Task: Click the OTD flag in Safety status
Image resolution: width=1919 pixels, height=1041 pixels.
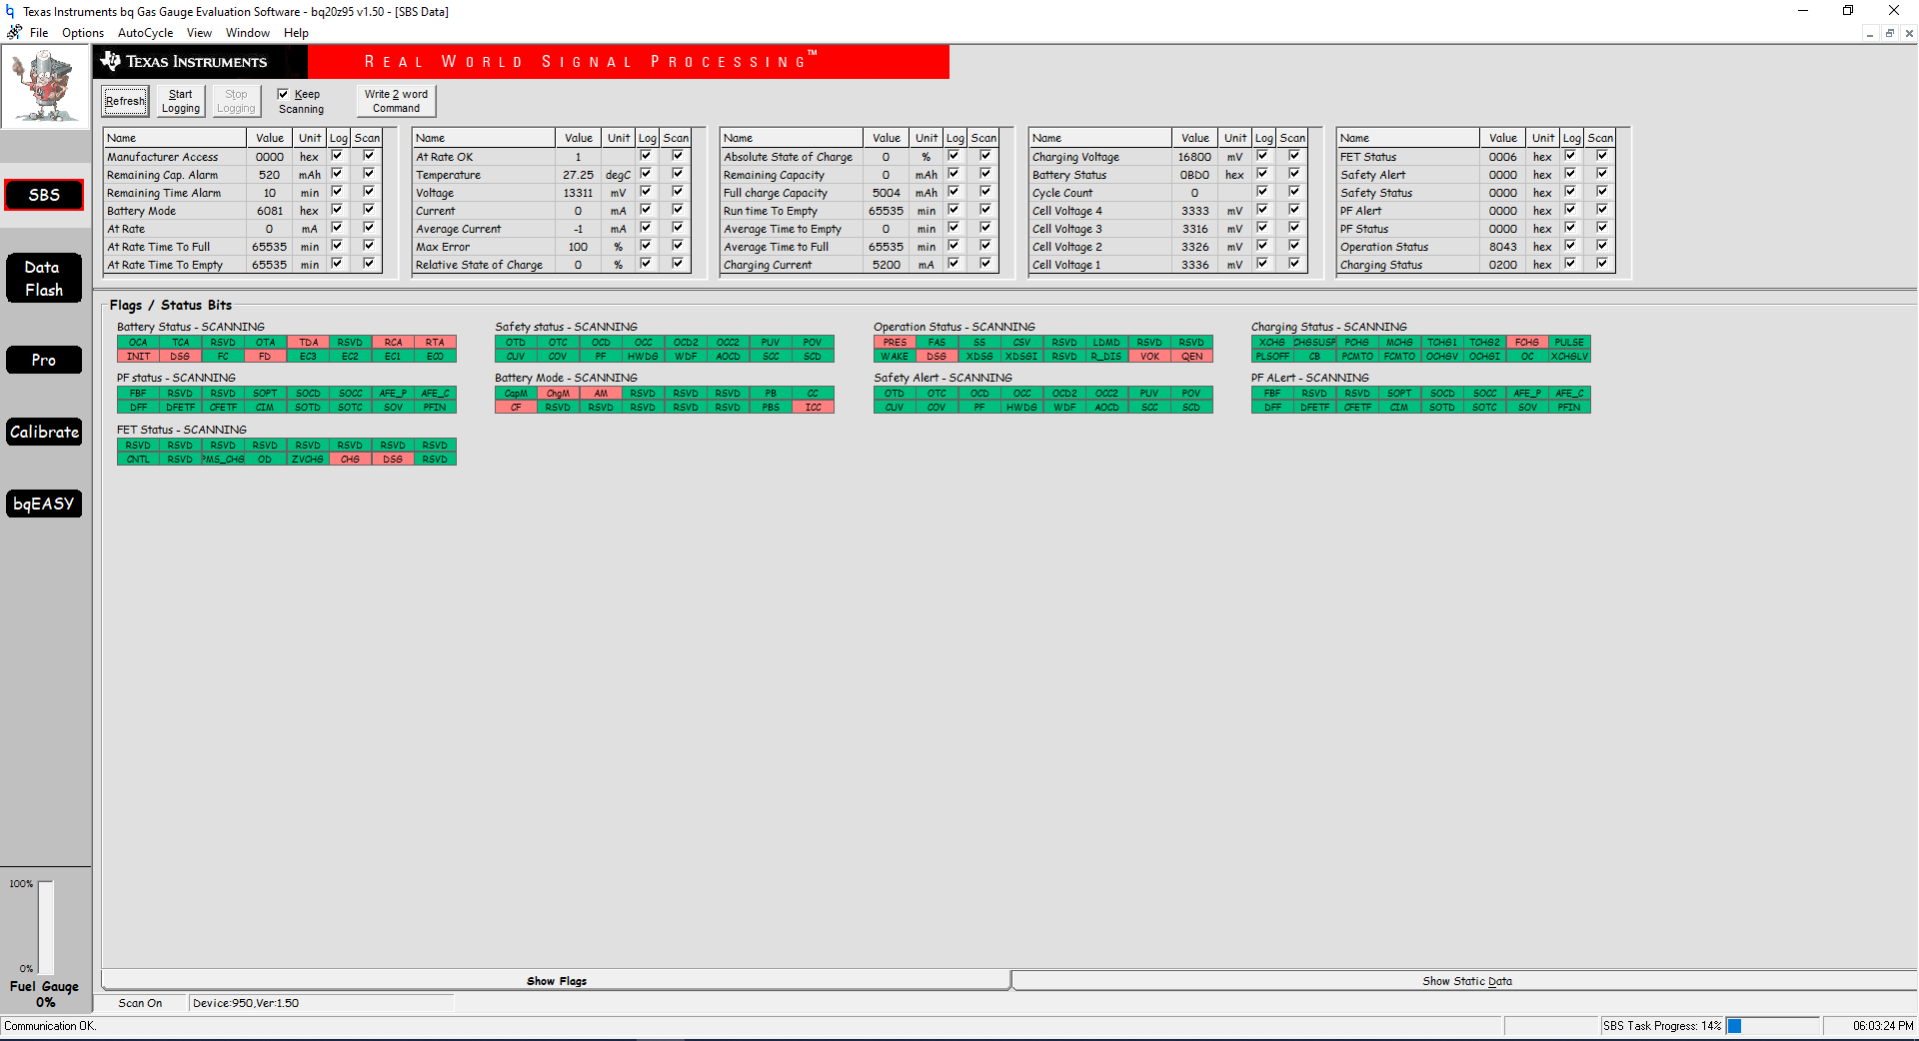Action: [516, 342]
